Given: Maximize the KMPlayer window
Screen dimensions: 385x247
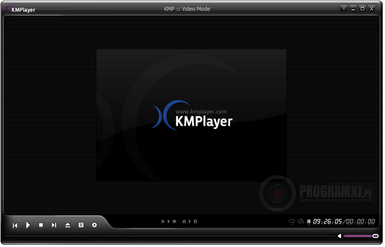Looking at the screenshot, I should (363, 9).
